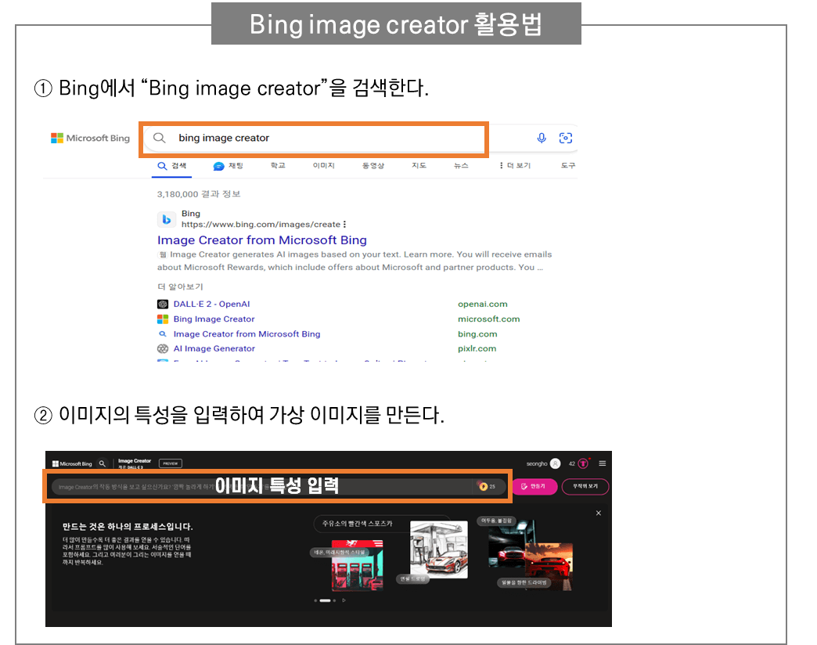Click the '일몰을 향한 드라이빙' style tag
Image resolution: width=817 pixels, height=645 pixels.
coord(524,582)
